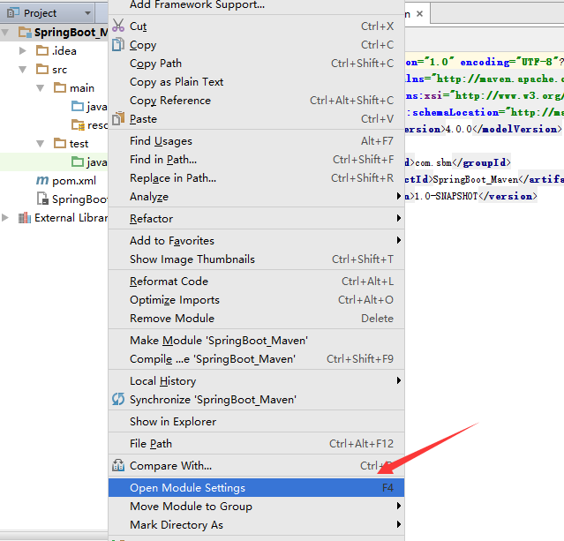The height and width of the screenshot is (541, 564).
Task: Select Remove Module
Action: coord(256,318)
